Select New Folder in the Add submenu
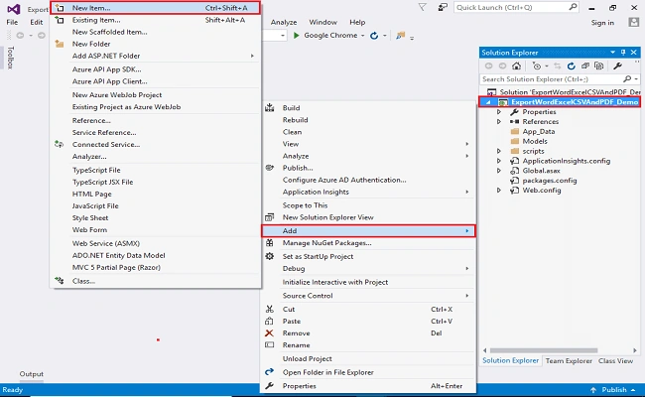The height and width of the screenshot is (397, 645). coord(156,44)
